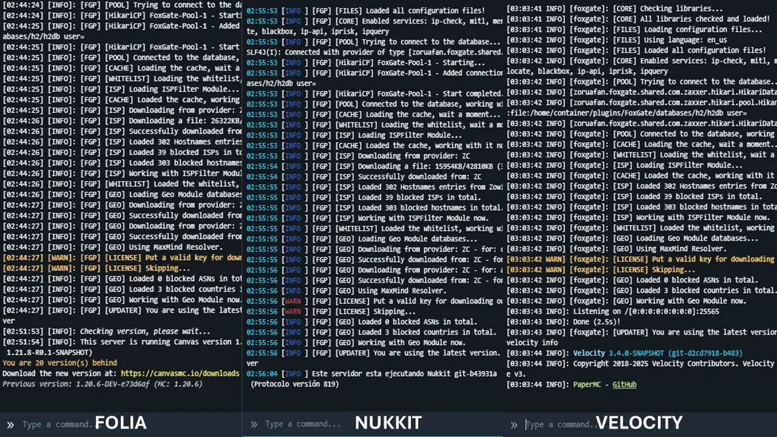777x437 pixels.
Task: Click the double-chevron prompt icon in Folia console
Action: tap(10, 424)
